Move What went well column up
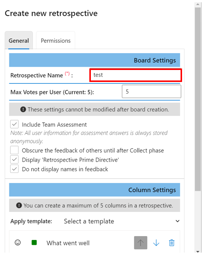203x256 pixels. coord(141,243)
